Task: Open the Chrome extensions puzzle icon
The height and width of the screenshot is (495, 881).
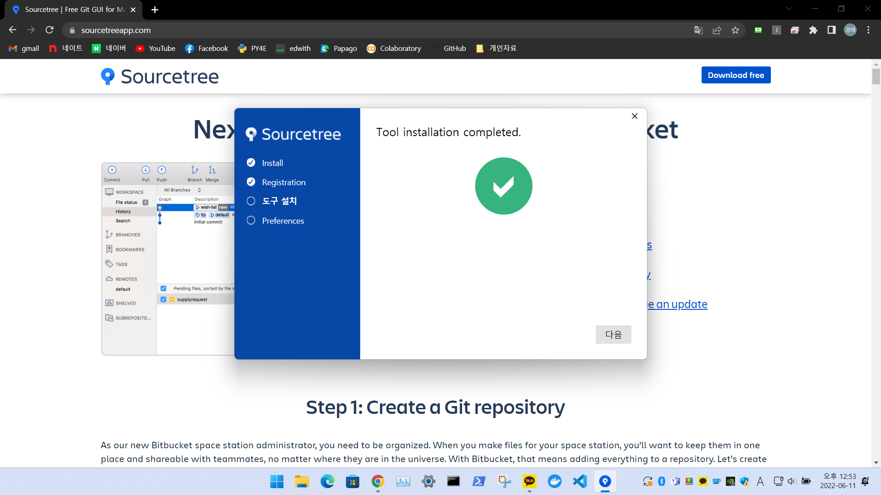Action: [x=813, y=30]
